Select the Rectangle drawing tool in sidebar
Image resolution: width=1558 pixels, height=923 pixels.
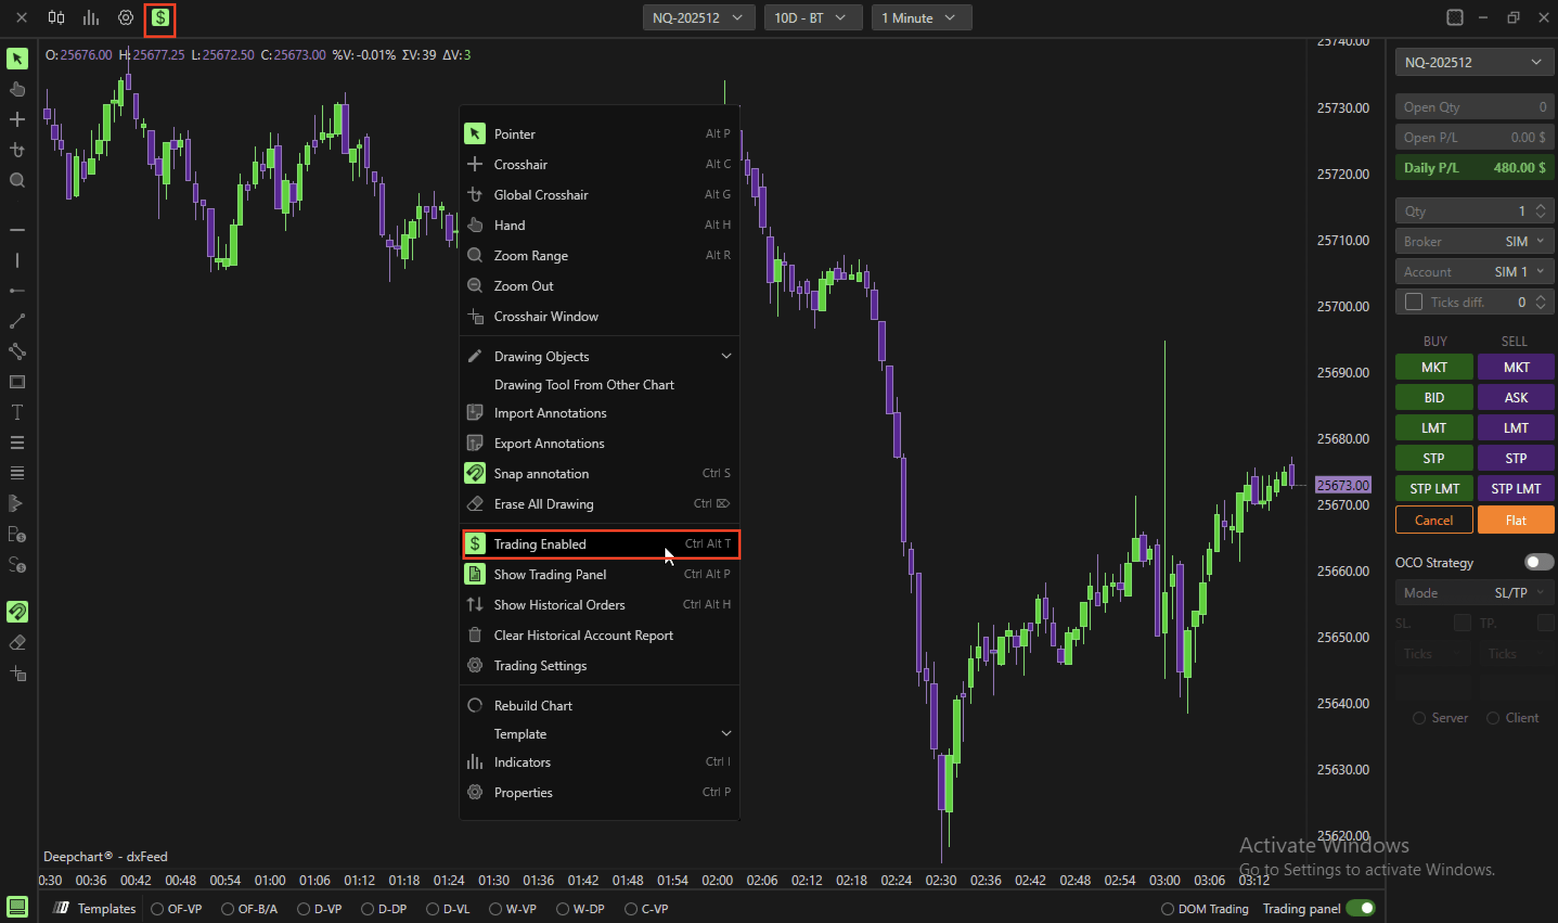17,382
